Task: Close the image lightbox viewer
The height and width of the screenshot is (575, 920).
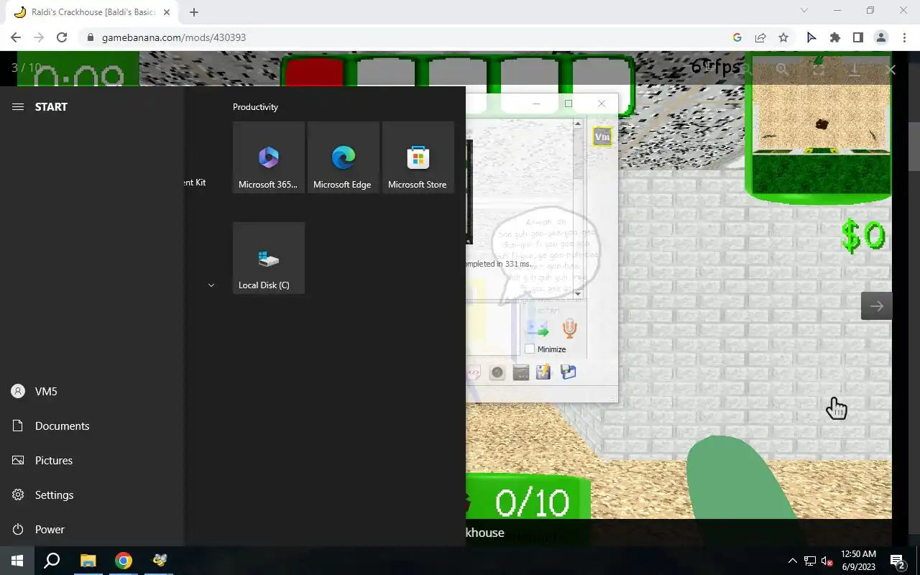Action: tap(891, 70)
